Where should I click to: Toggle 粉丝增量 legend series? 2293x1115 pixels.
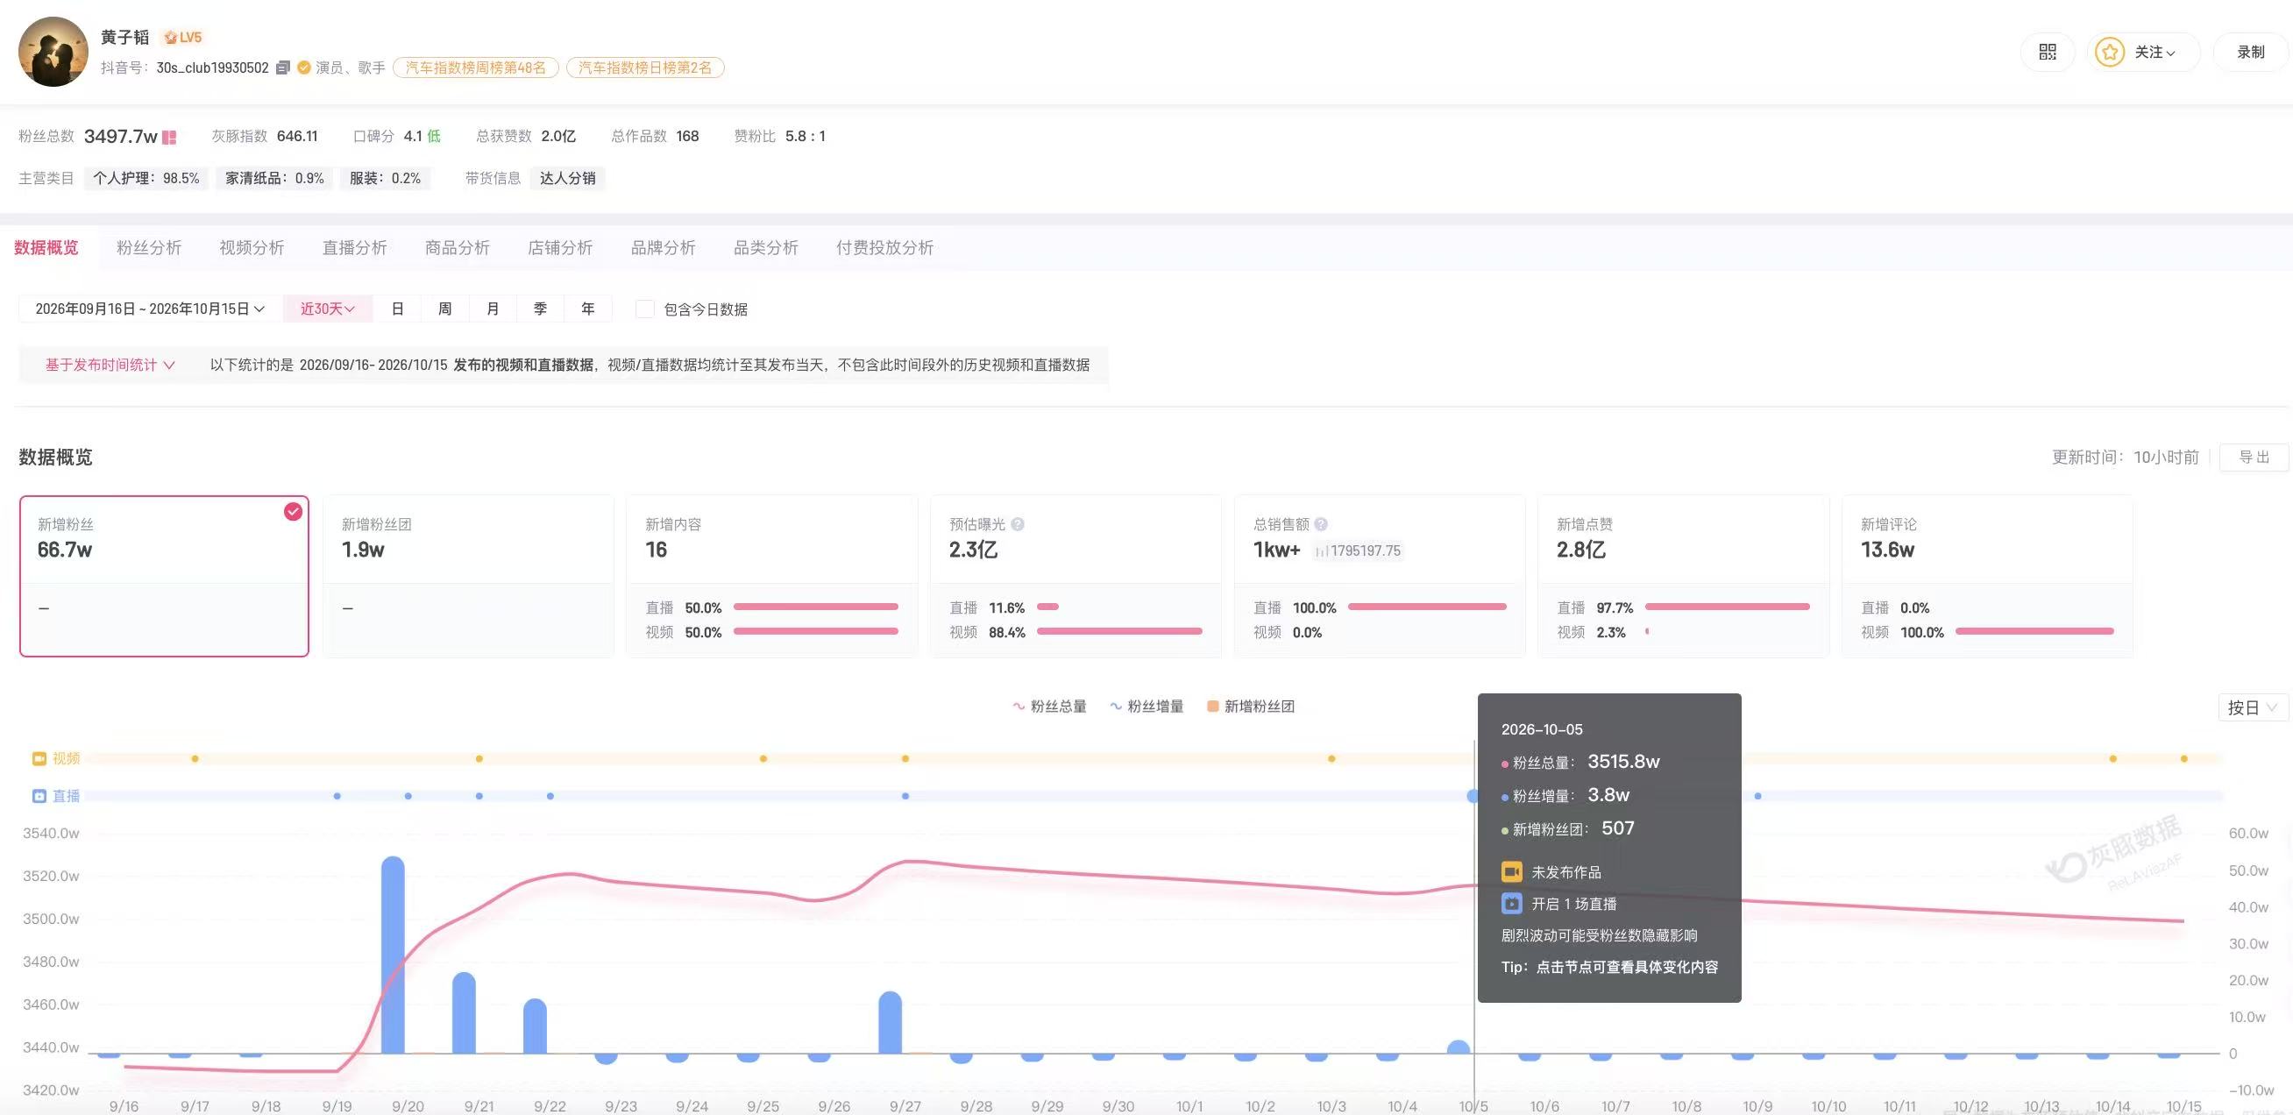coord(1146,707)
